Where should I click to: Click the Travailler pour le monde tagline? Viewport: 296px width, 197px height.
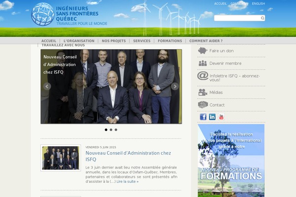click(x=82, y=24)
